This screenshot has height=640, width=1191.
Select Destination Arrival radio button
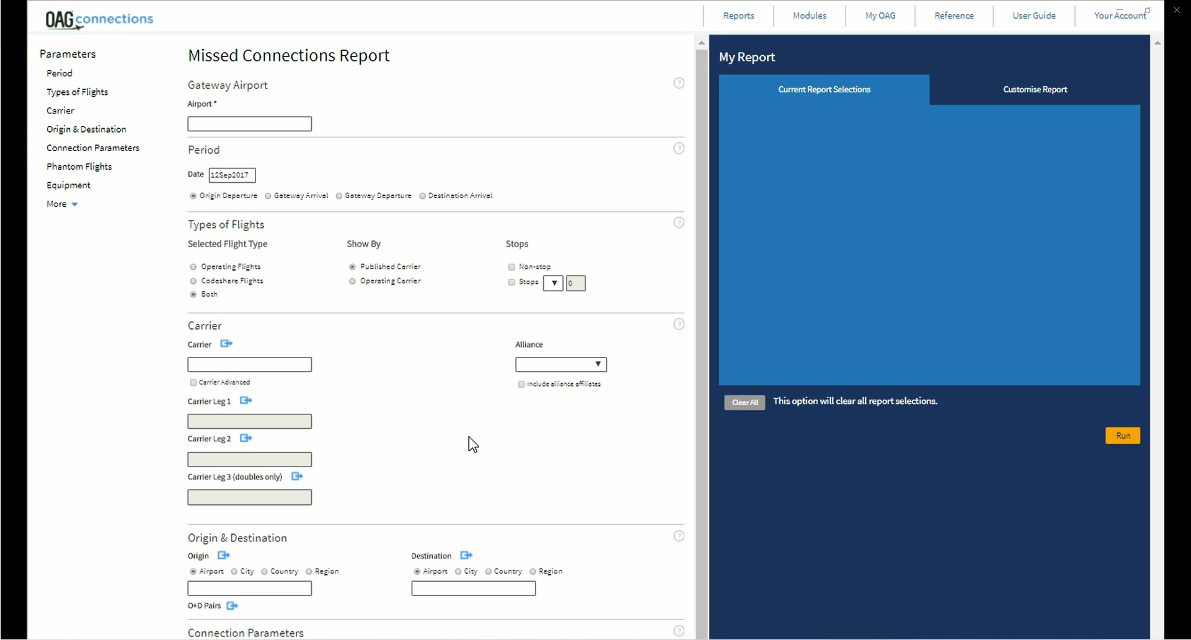422,196
